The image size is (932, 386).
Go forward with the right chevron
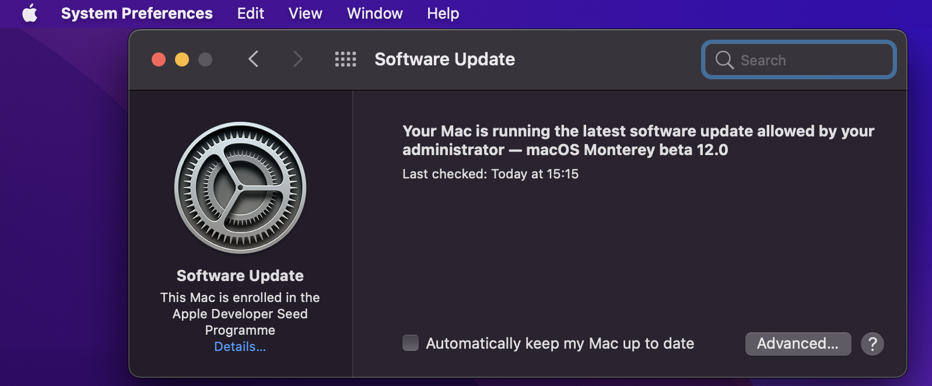tap(297, 59)
